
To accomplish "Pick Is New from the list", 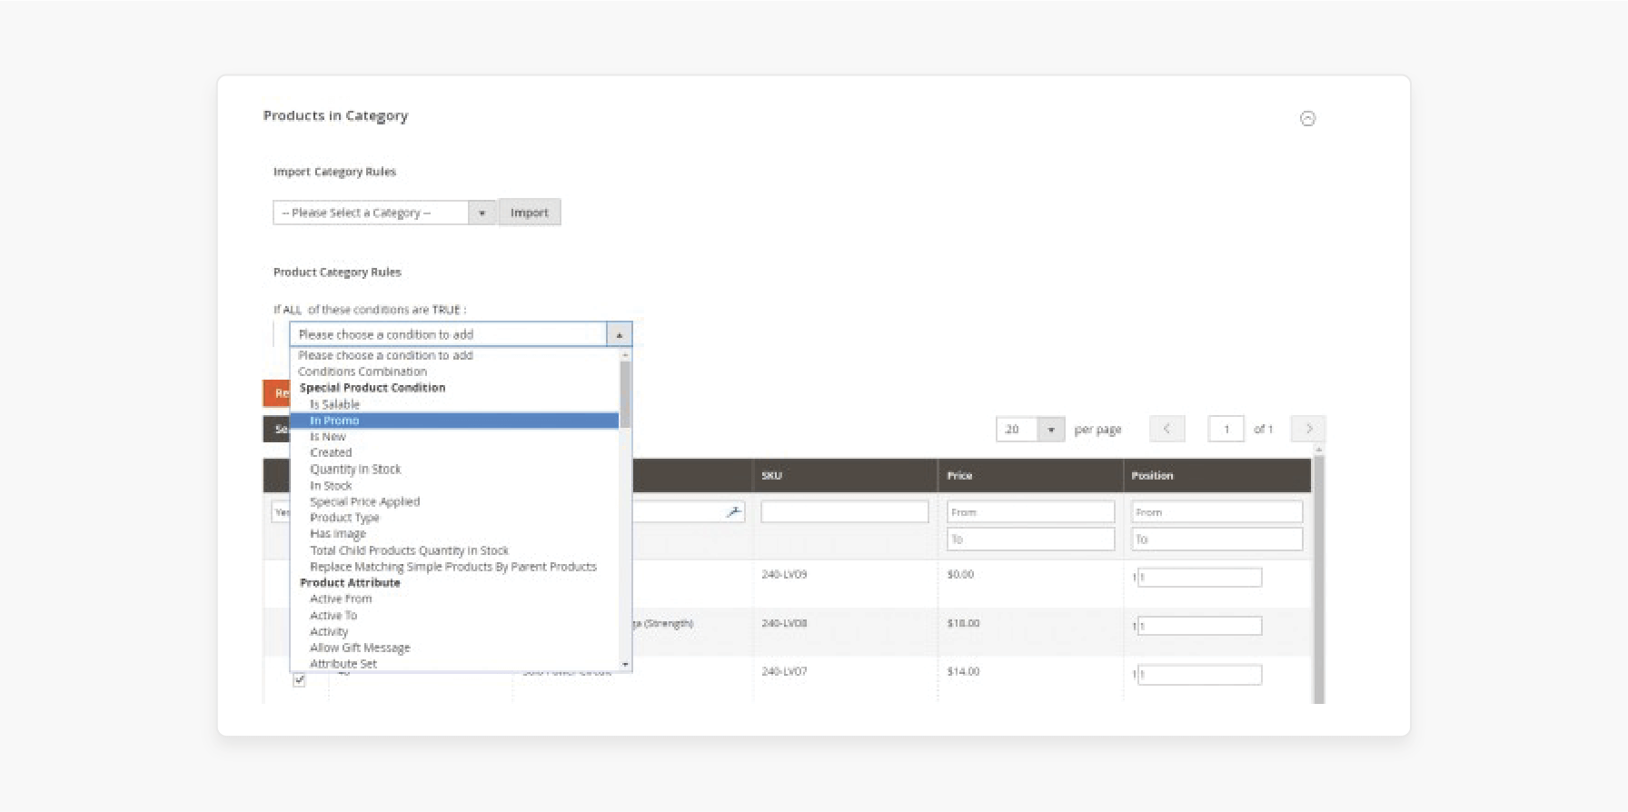I will [x=328, y=437].
